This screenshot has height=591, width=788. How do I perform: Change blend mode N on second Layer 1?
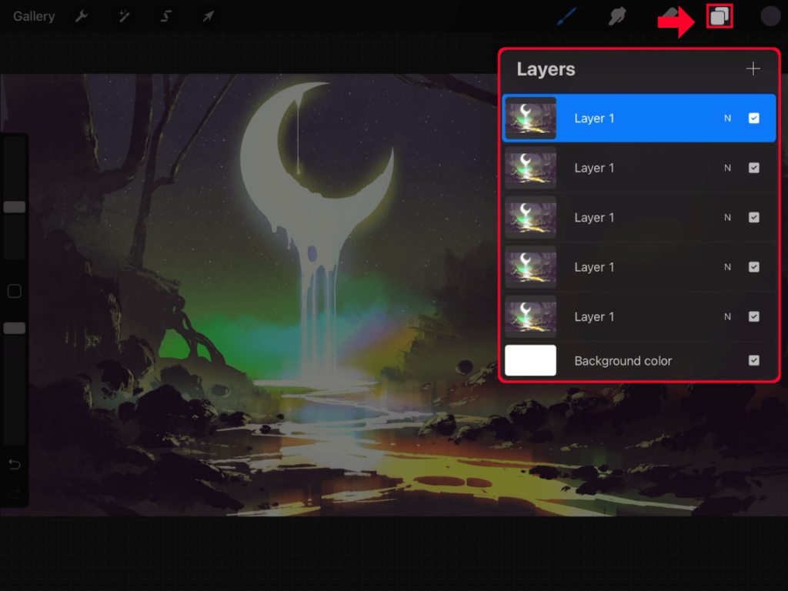pos(727,168)
